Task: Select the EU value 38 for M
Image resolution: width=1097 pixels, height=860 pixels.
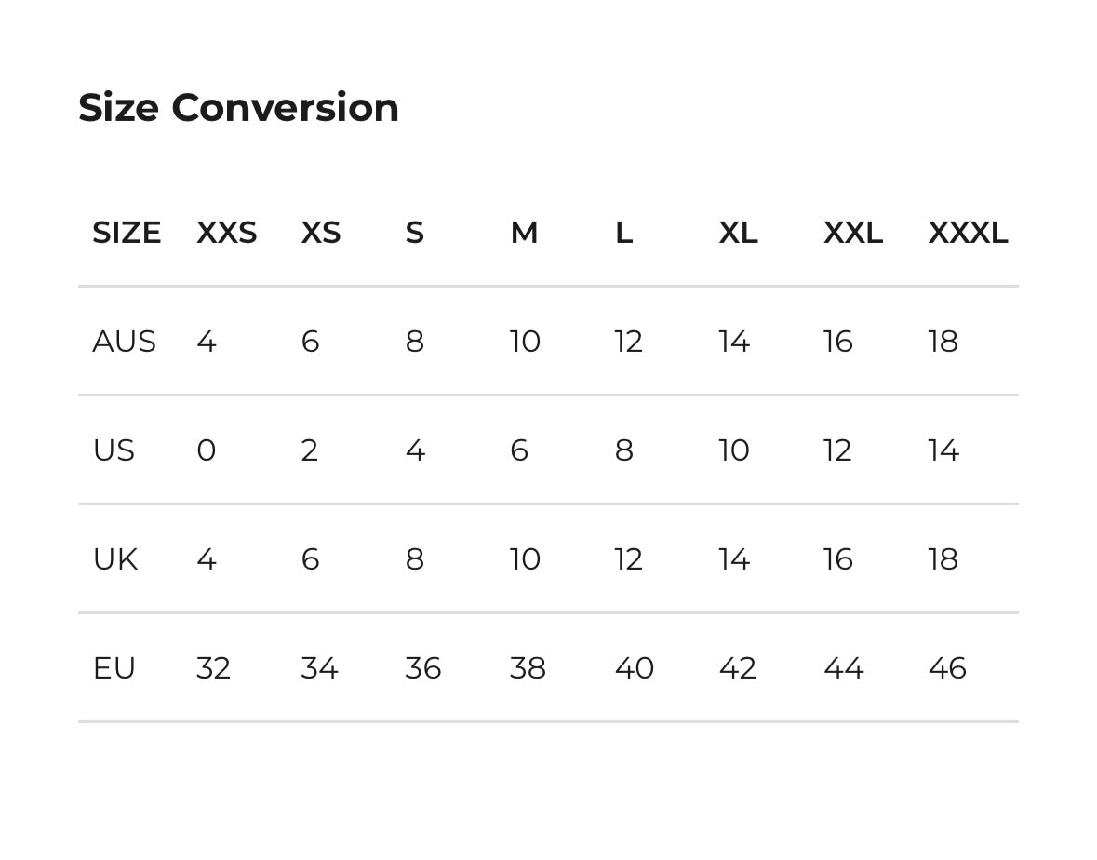Action: point(528,668)
